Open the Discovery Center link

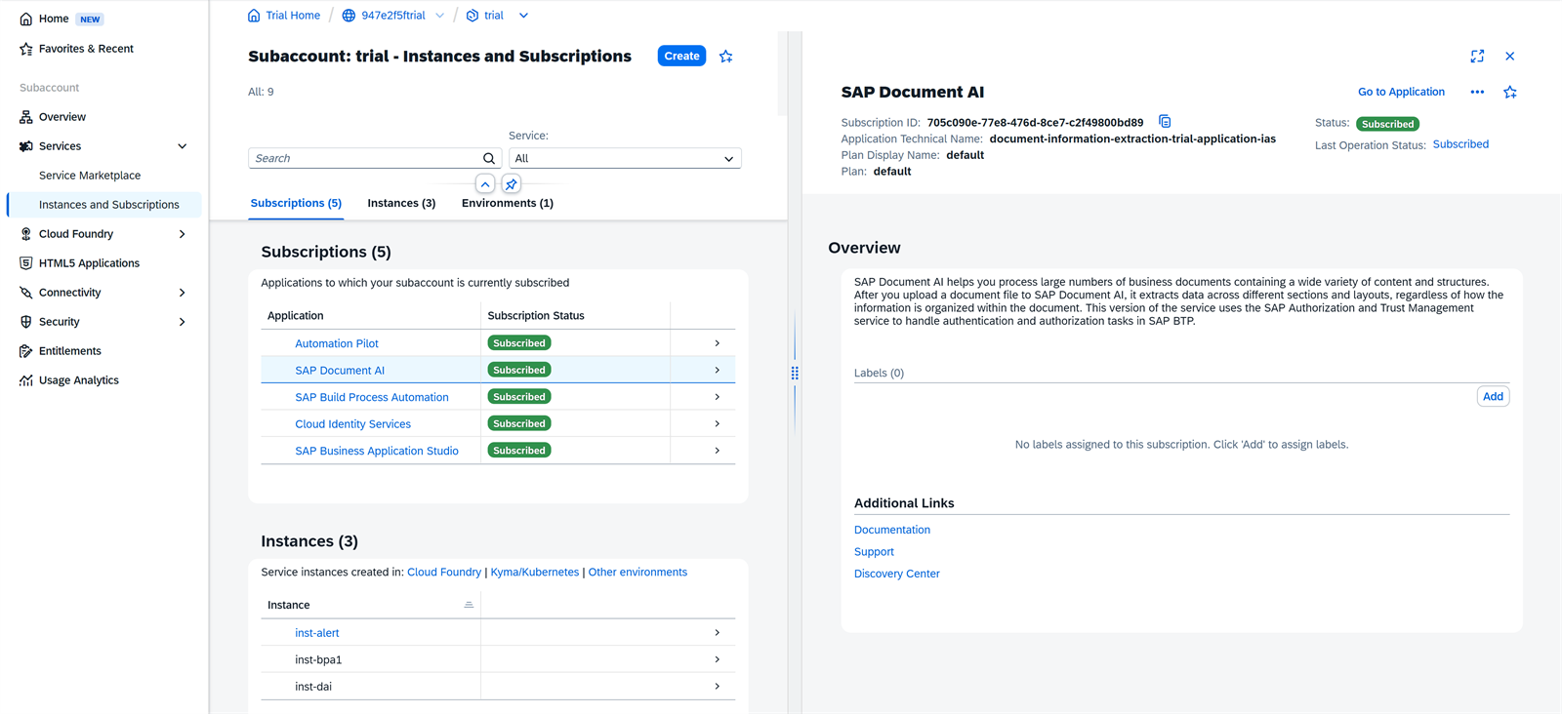(897, 574)
